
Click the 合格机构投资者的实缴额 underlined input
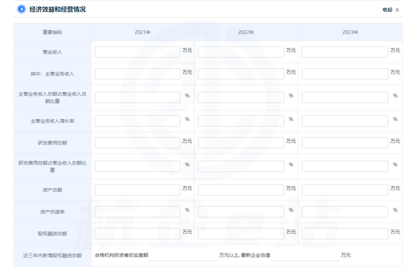[183, 256]
